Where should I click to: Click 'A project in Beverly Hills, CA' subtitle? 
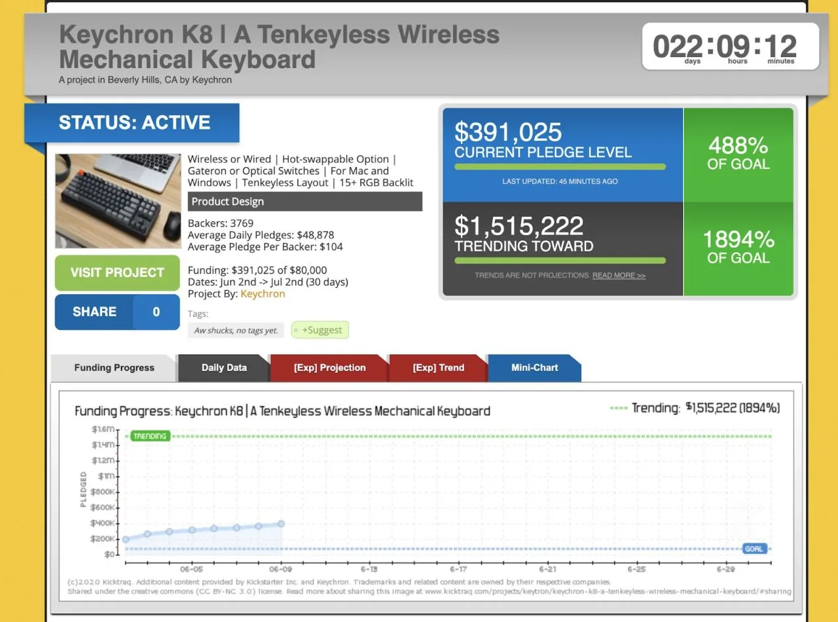coord(145,80)
